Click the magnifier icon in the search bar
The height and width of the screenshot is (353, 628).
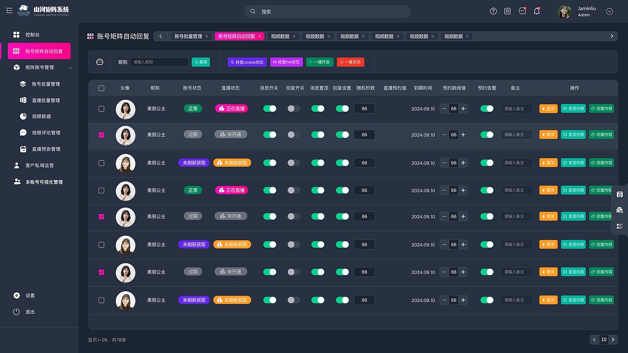pos(253,11)
